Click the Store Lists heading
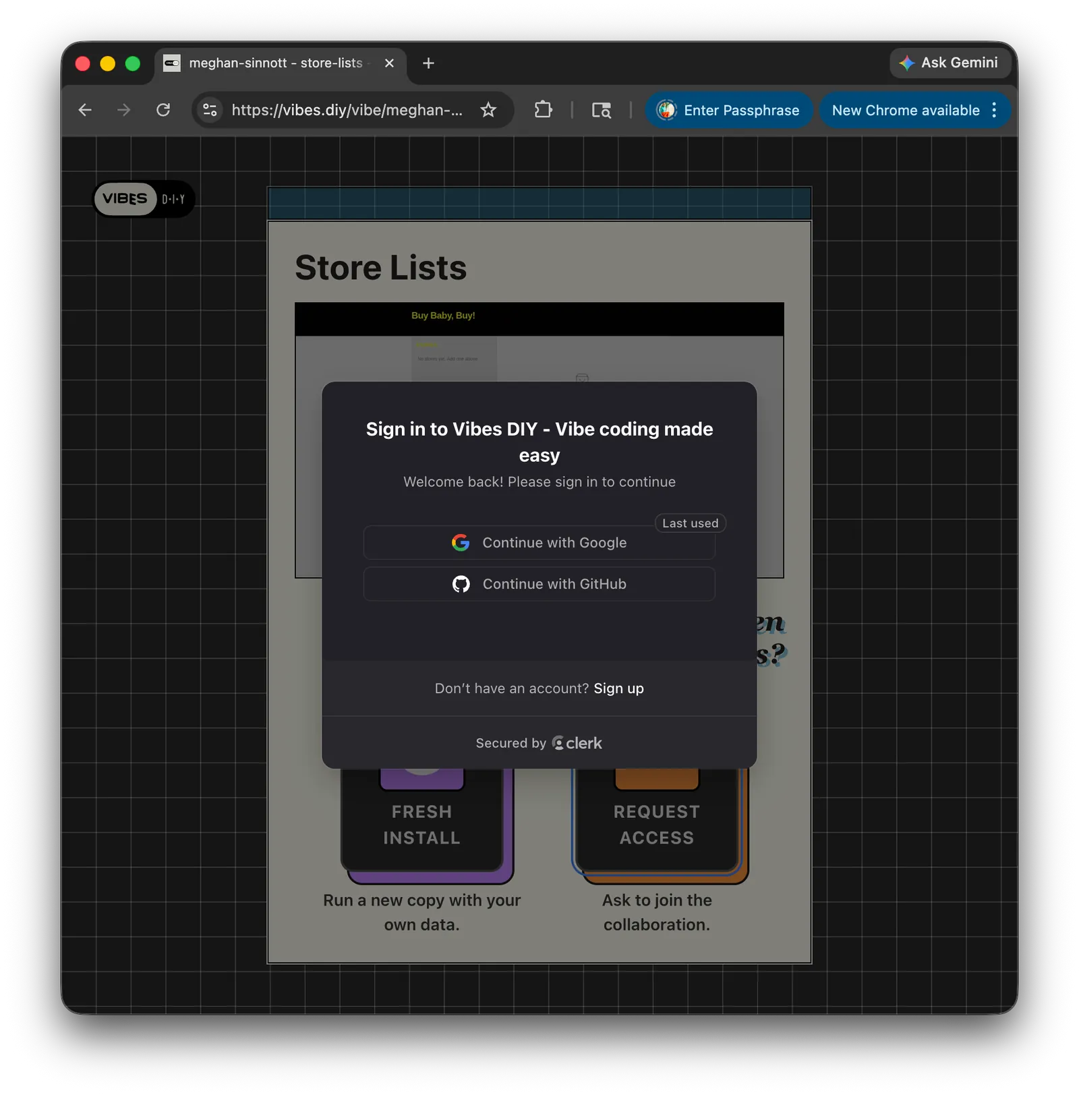 381,268
